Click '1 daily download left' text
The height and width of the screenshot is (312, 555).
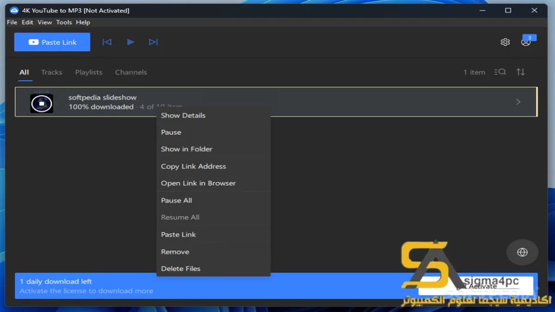(55, 281)
